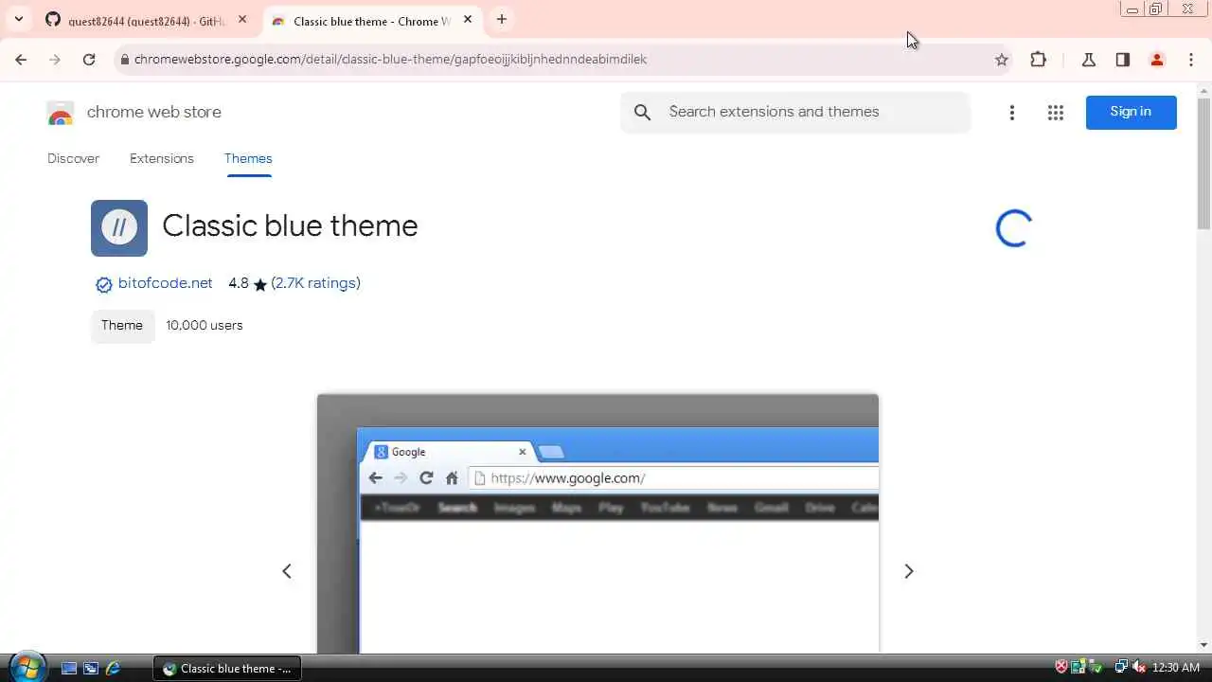View site information padlock icon
The width and height of the screenshot is (1212, 682).
(x=124, y=60)
